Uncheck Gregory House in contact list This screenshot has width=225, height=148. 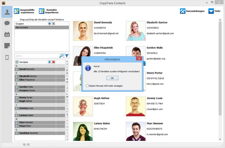pos(17,91)
